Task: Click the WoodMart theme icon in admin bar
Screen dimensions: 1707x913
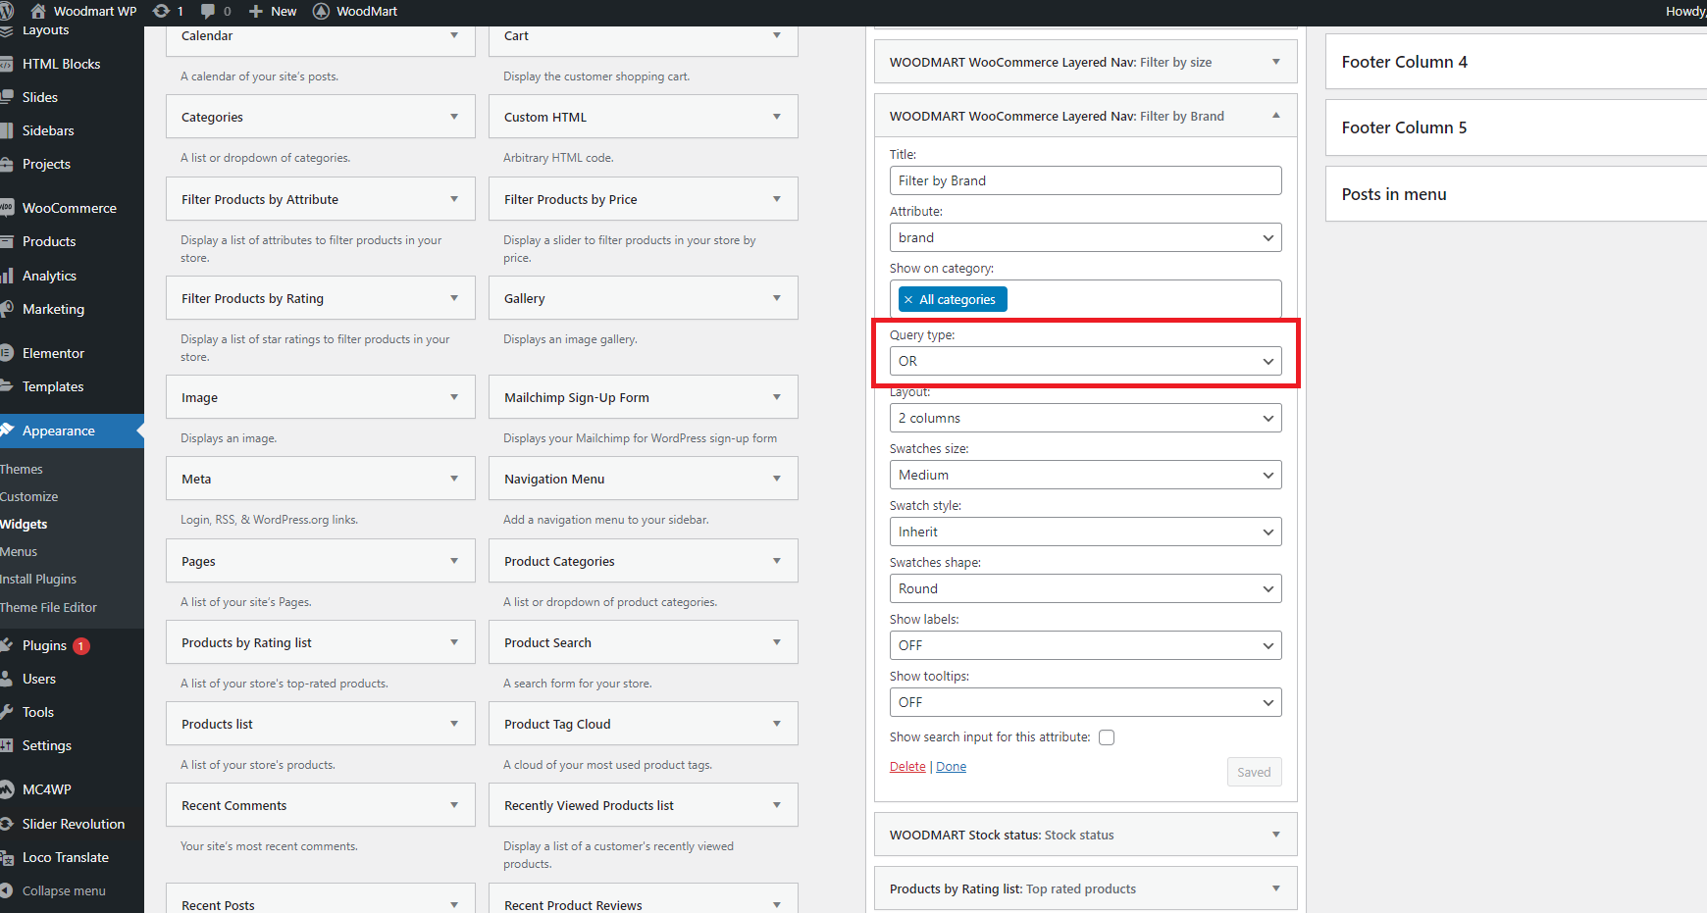Action: [321, 11]
